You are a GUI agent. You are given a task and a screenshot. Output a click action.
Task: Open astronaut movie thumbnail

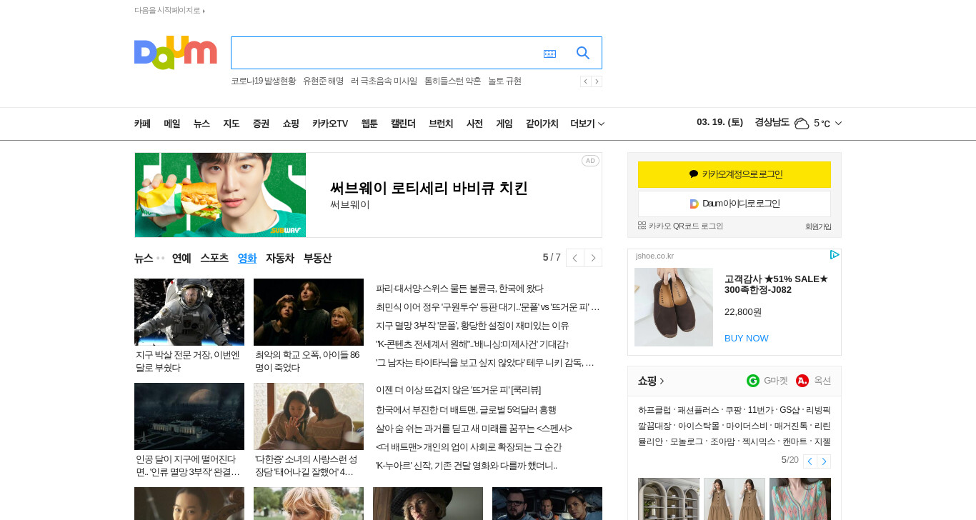point(189,312)
